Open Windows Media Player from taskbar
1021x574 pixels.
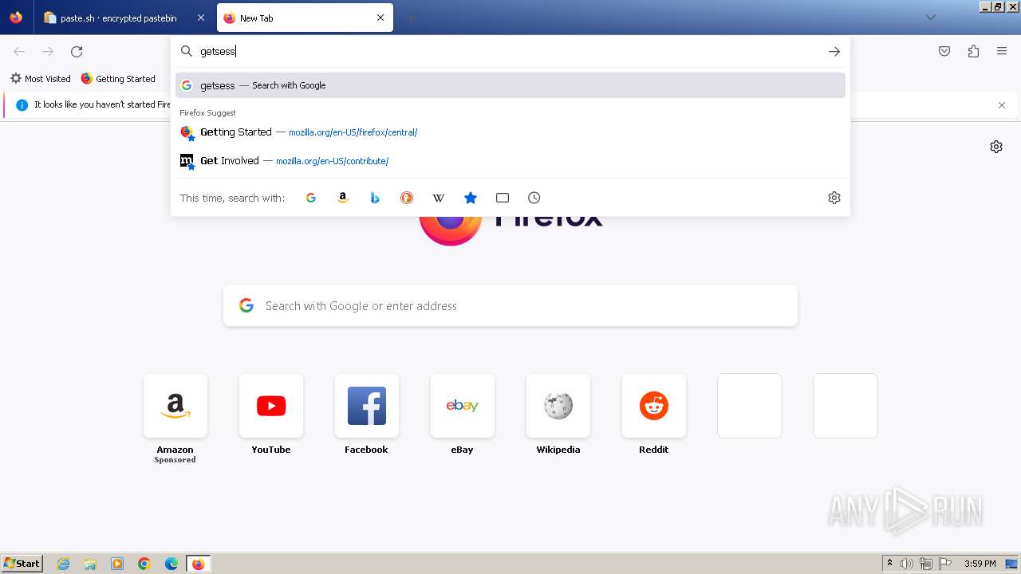(117, 564)
